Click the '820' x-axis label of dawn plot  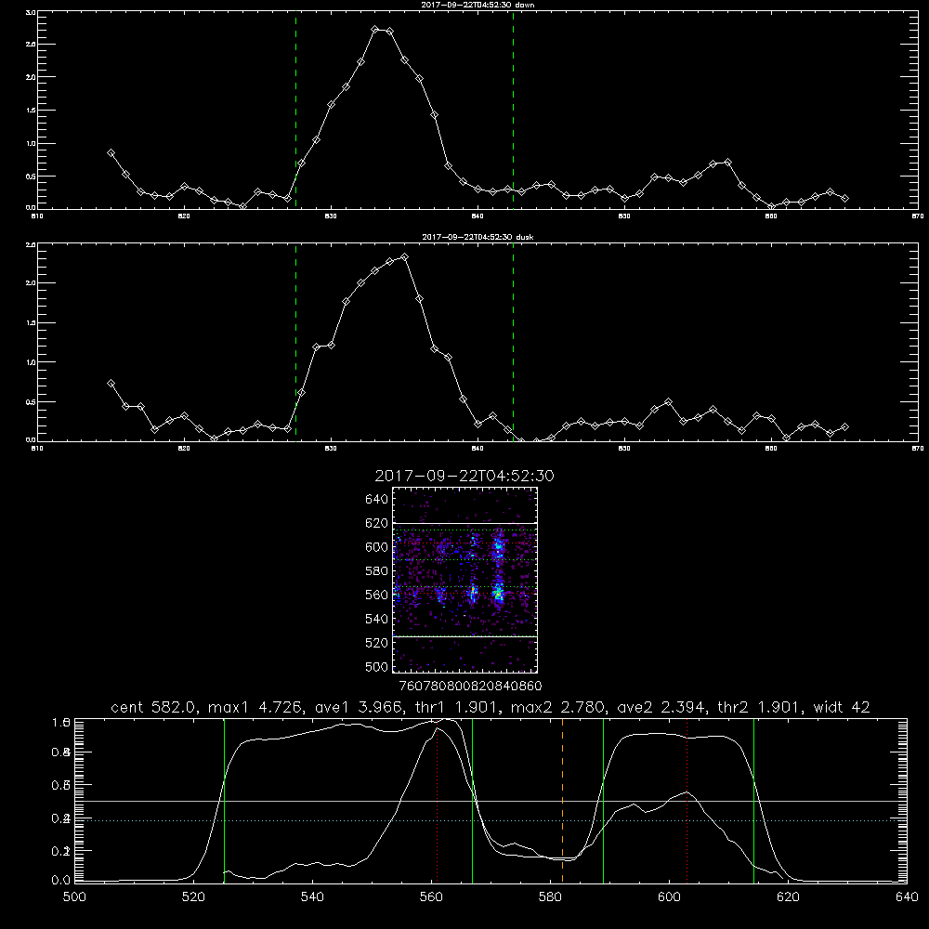coord(184,216)
